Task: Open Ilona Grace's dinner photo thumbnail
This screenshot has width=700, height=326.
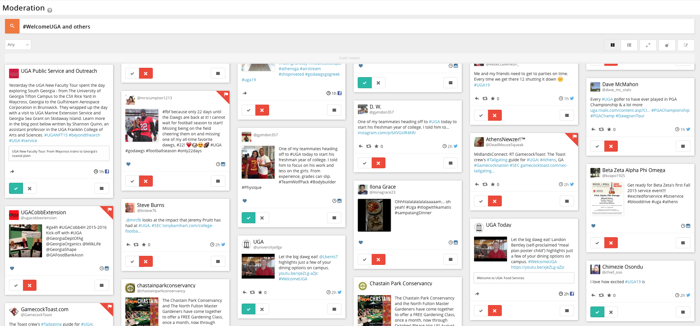Action: pos(374,215)
